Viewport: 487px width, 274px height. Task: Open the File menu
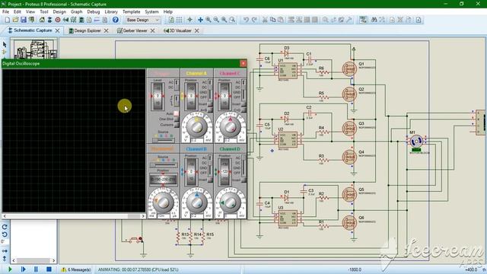(x=5, y=12)
